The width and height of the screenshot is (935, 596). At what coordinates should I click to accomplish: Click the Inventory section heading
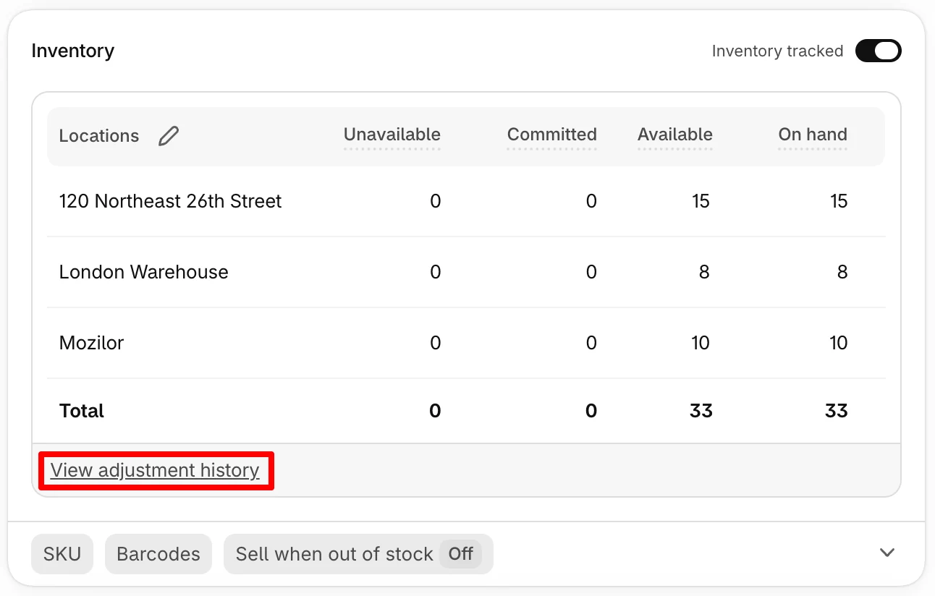click(73, 51)
